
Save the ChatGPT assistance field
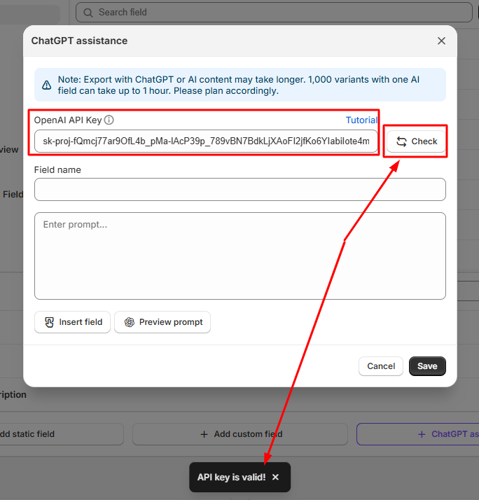[427, 366]
